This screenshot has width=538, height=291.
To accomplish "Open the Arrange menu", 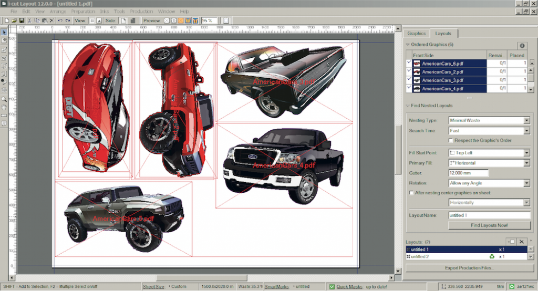I will pos(58,12).
